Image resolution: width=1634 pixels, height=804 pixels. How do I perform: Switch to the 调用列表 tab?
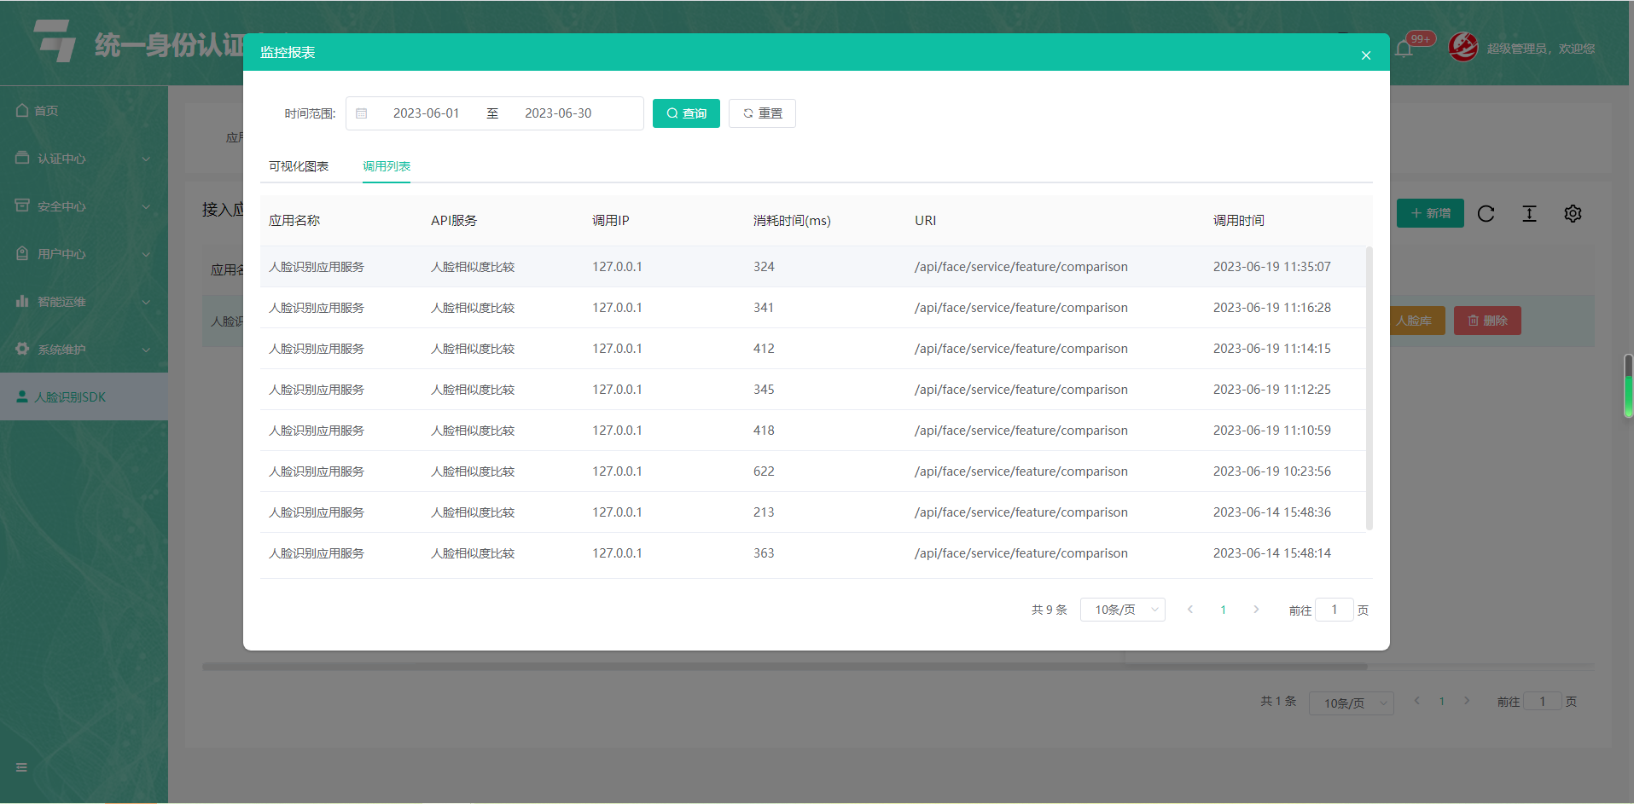[x=387, y=166]
